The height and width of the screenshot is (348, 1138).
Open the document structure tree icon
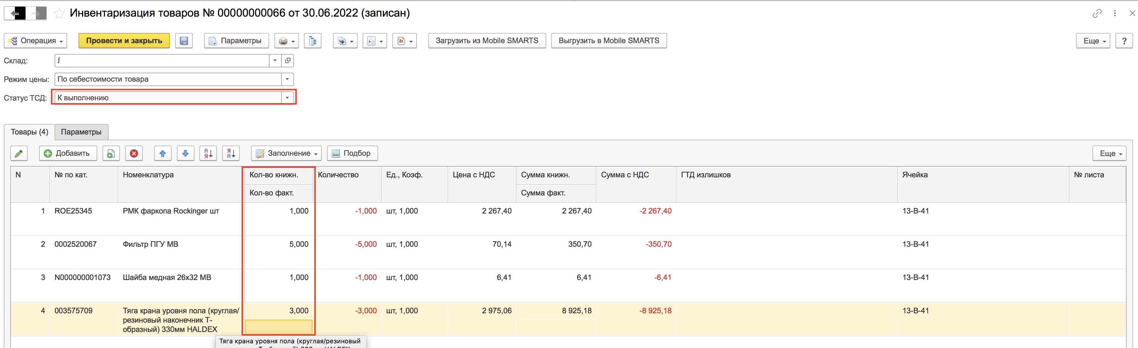pos(313,41)
